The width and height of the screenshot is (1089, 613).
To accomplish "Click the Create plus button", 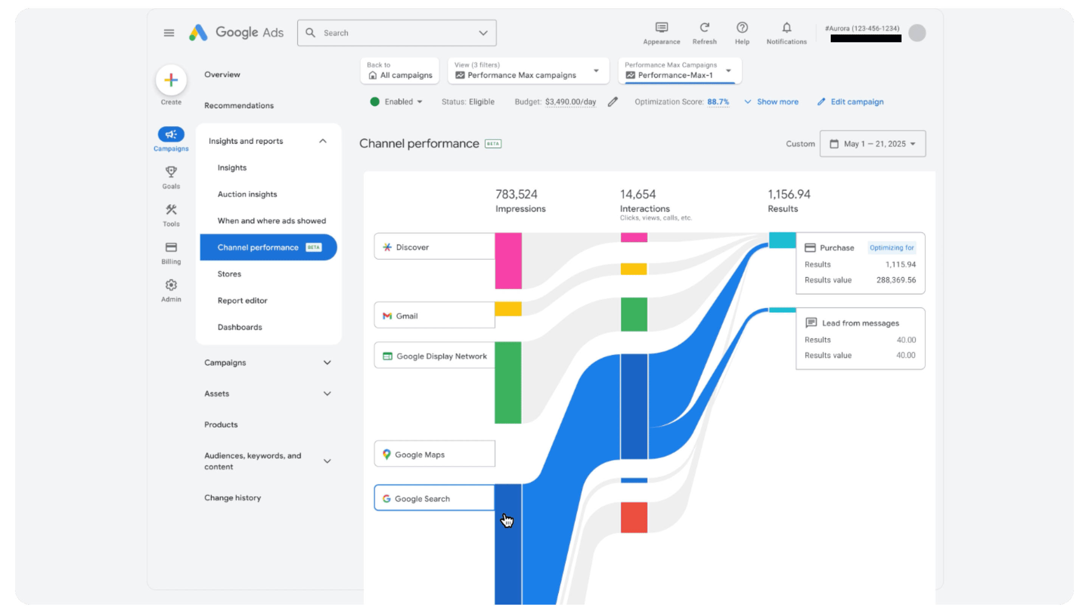I will click(x=171, y=80).
